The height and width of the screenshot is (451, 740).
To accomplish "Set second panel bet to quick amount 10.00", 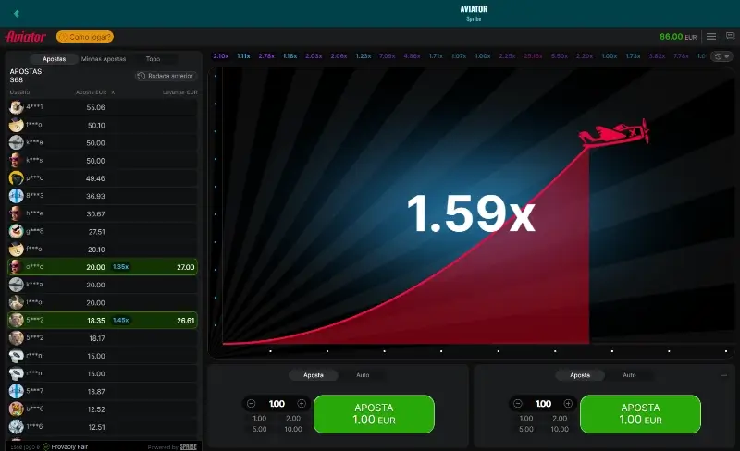I will click(560, 430).
